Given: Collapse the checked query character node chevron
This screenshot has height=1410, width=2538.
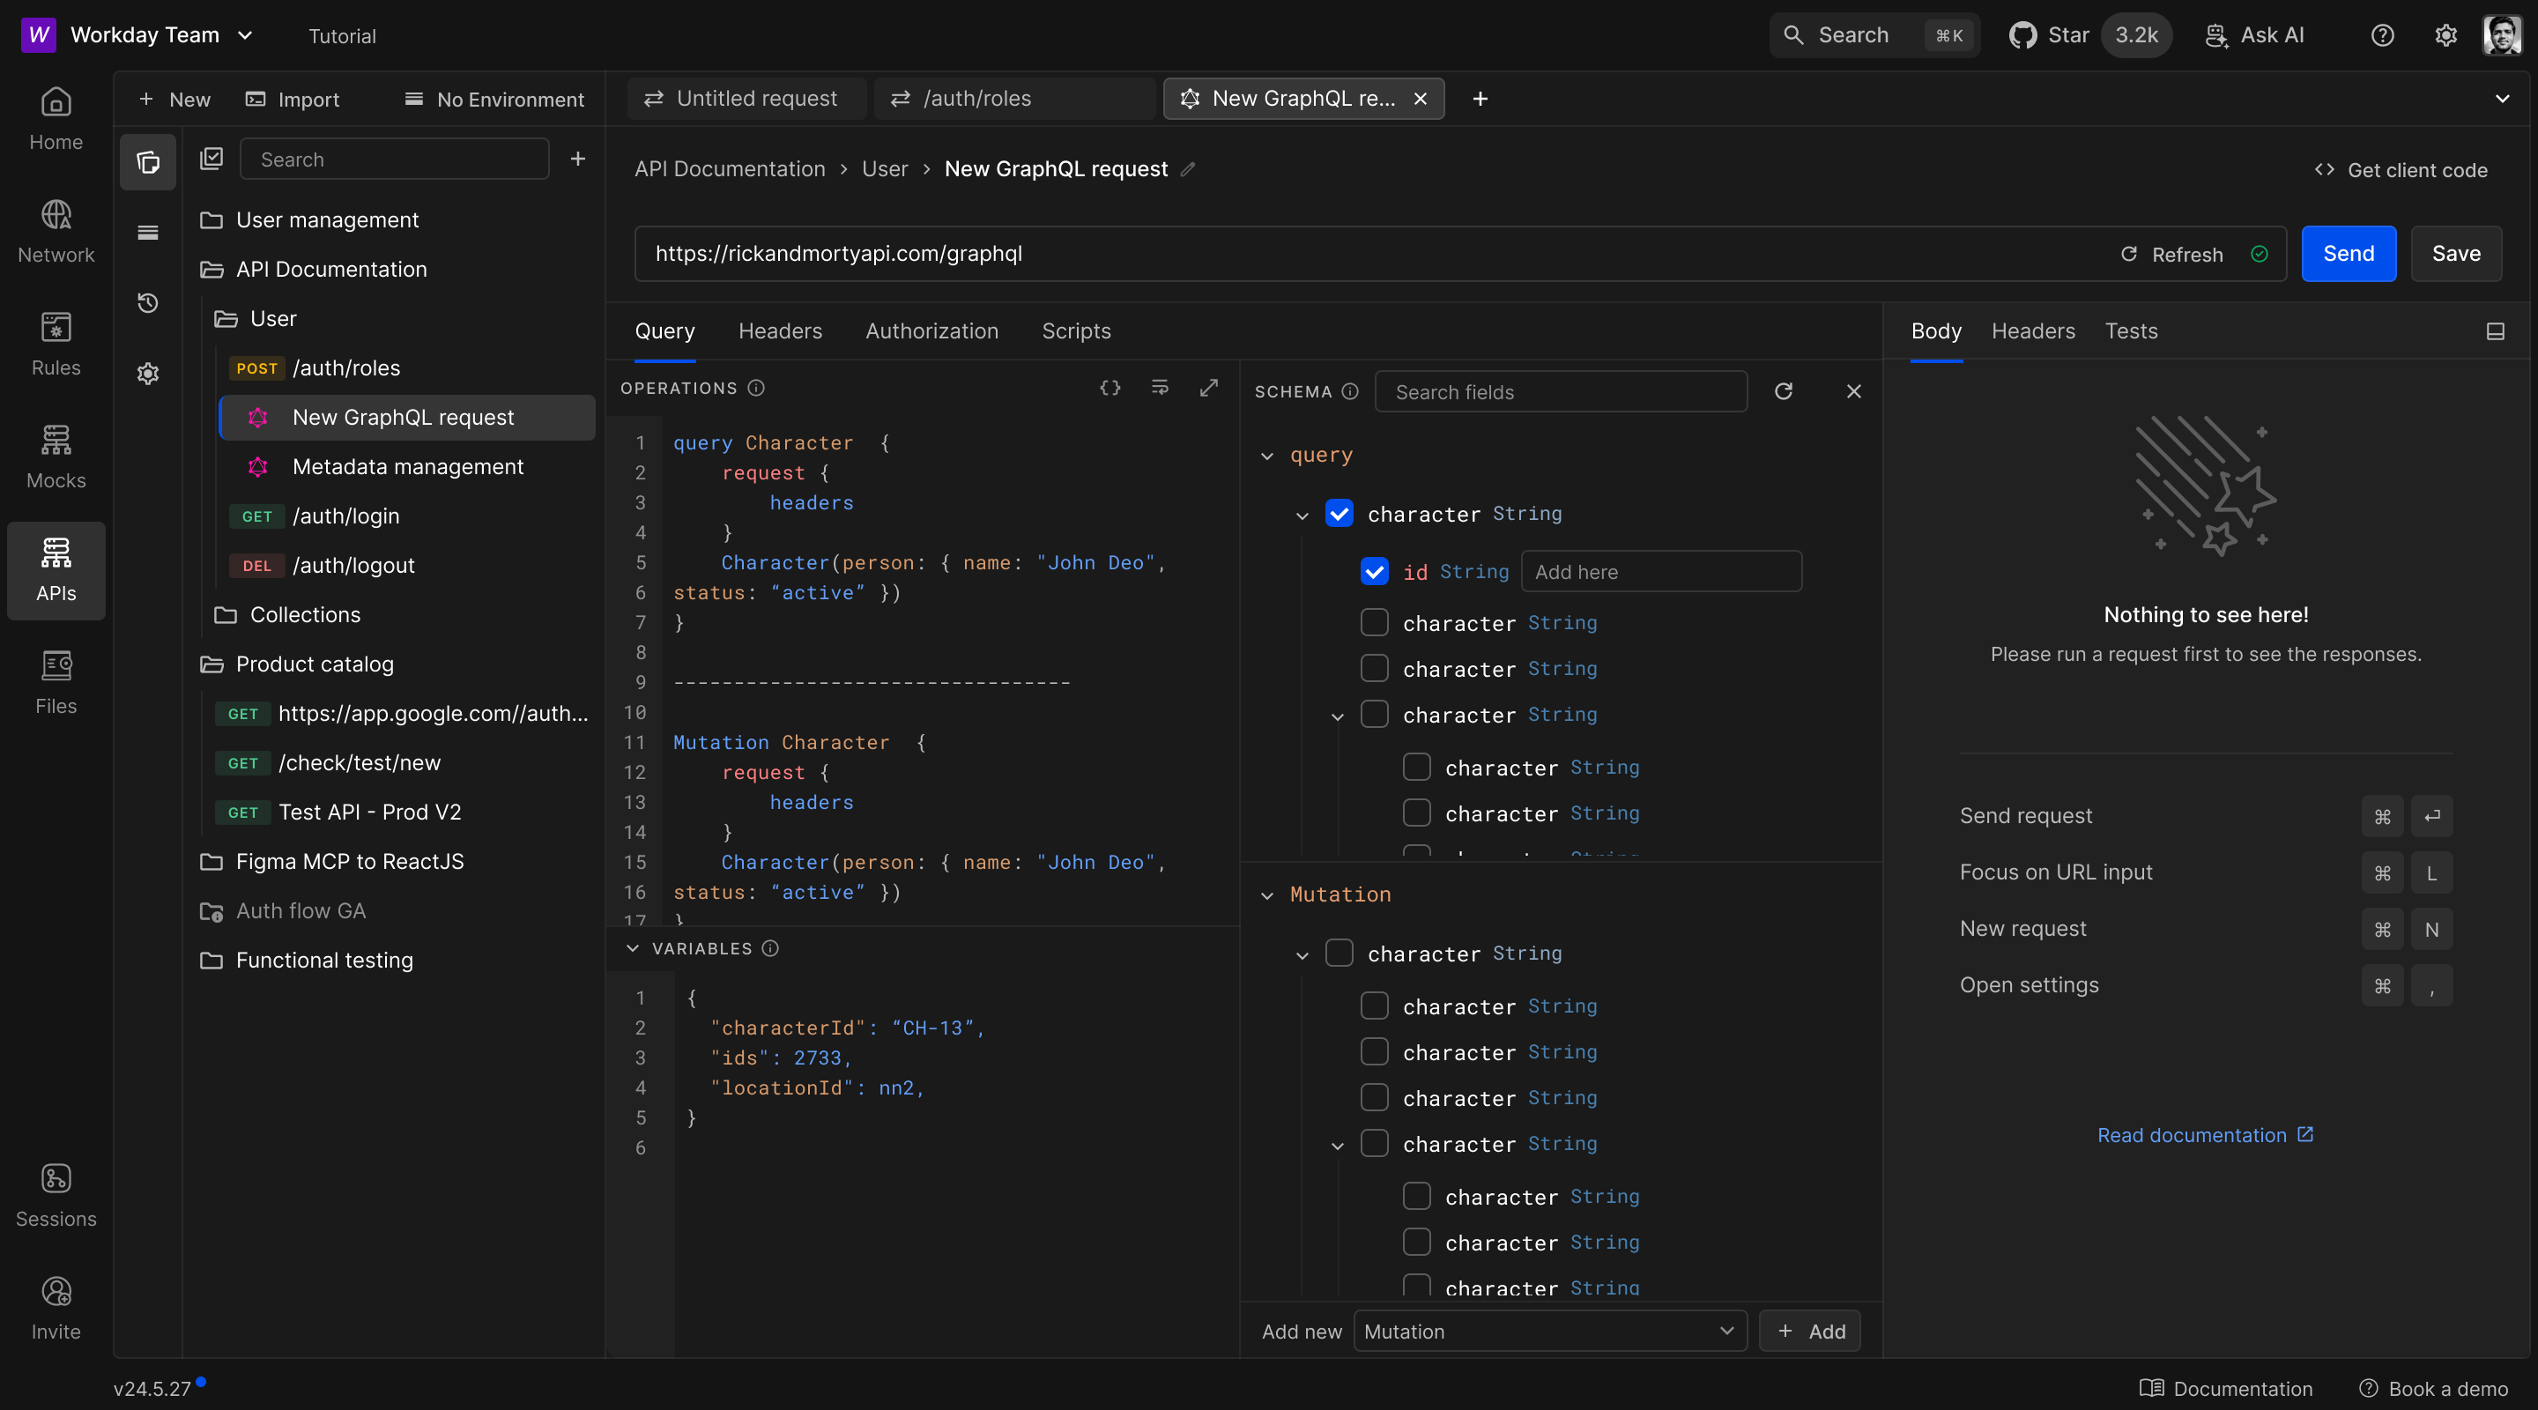Looking at the screenshot, I should (1302, 516).
